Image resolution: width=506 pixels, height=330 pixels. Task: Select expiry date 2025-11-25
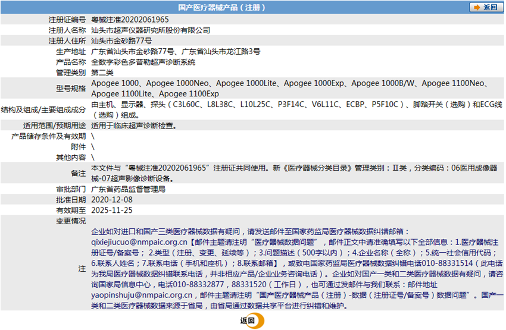(x=112, y=210)
